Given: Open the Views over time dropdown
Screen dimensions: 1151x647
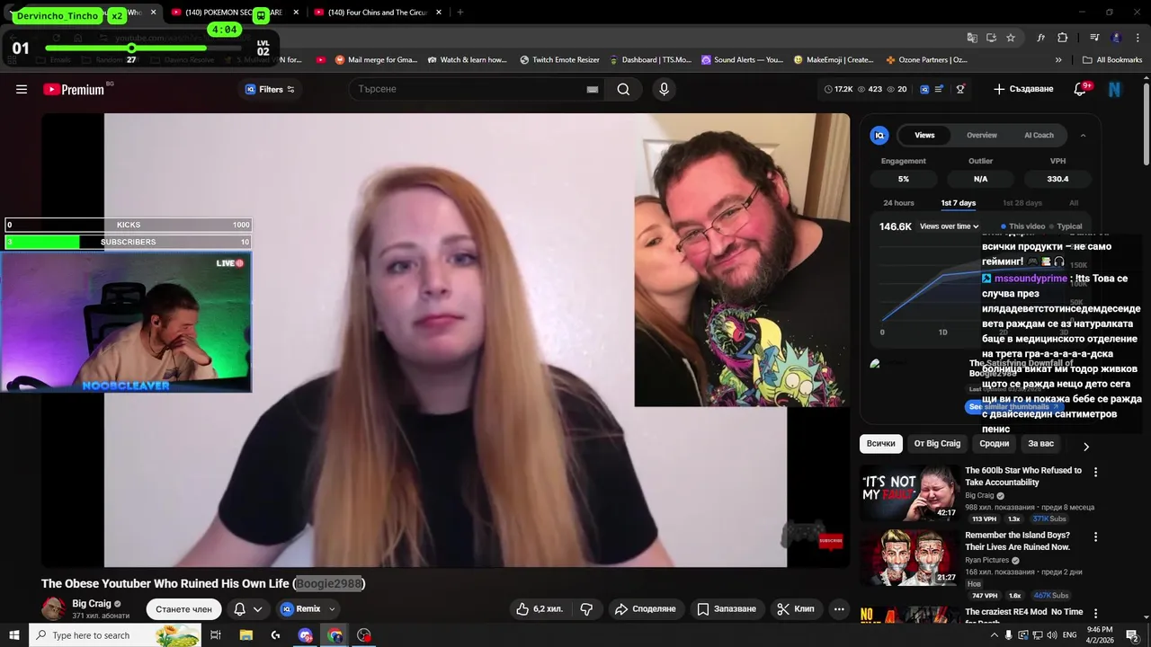Looking at the screenshot, I should point(950,226).
